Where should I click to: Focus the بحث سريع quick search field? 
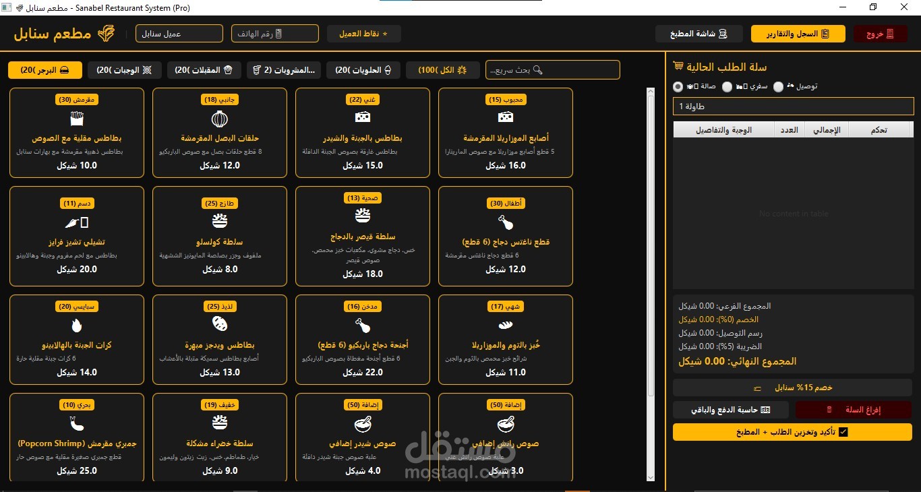pos(553,70)
